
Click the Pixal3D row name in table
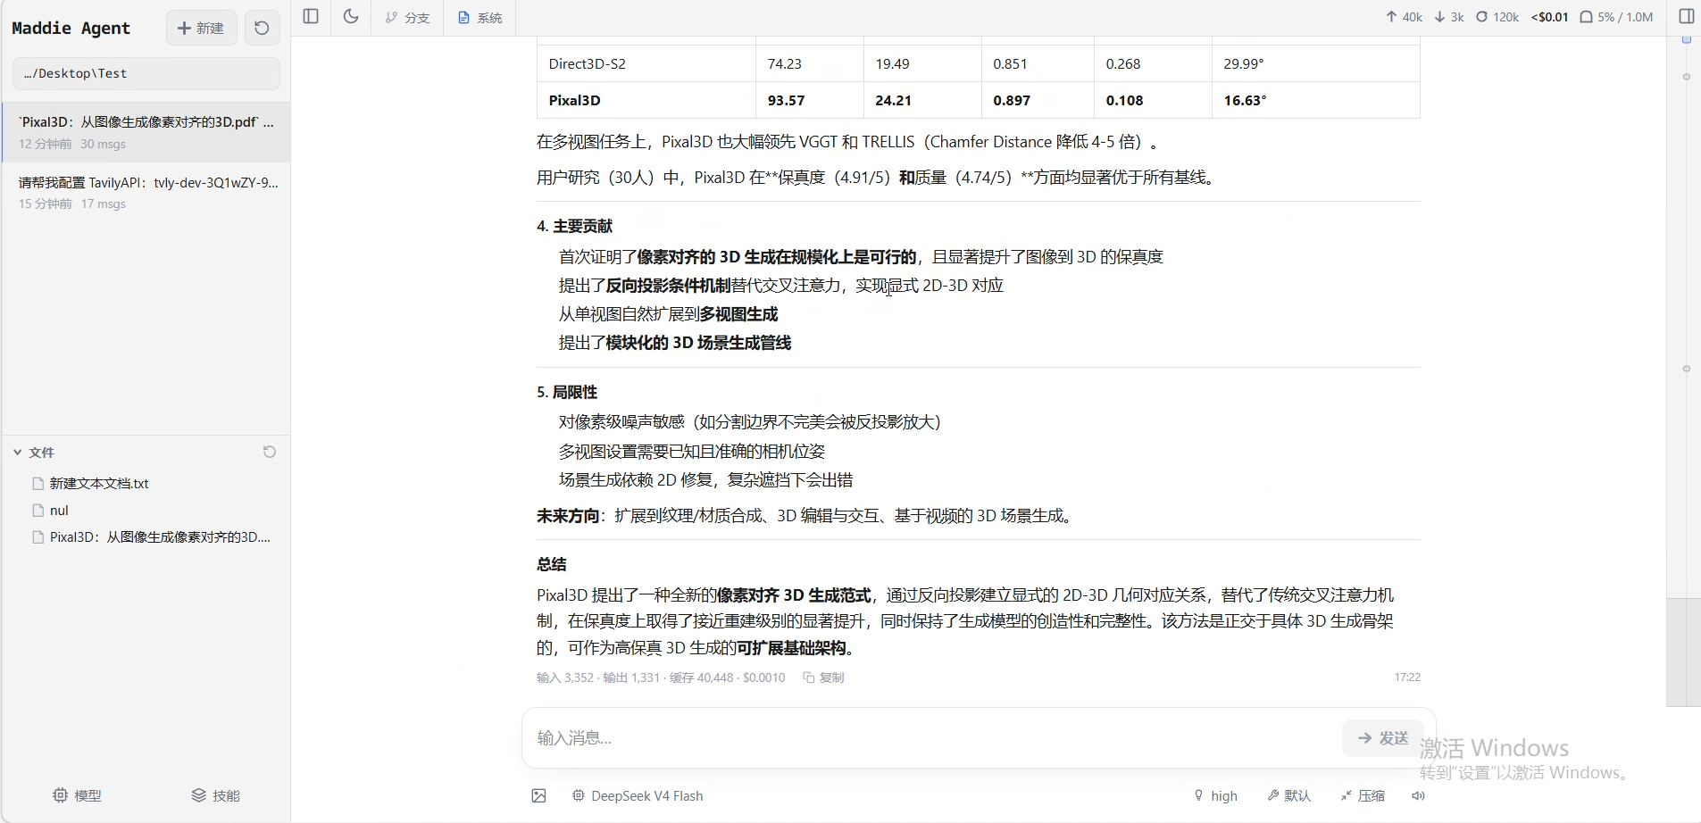tap(574, 100)
